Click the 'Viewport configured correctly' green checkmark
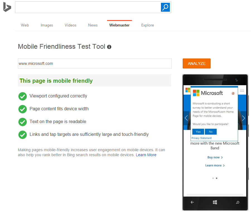This screenshot has height=213, width=251. (23, 96)
